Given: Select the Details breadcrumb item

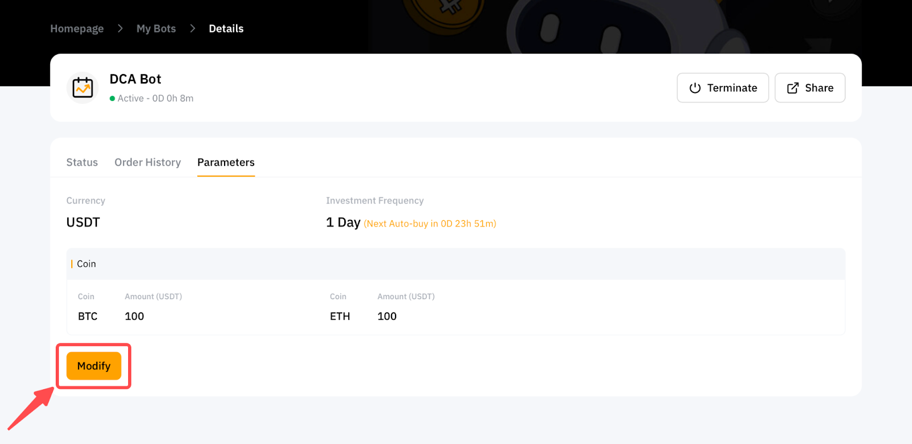Looking at the screenshot, I should coord(226,28).
